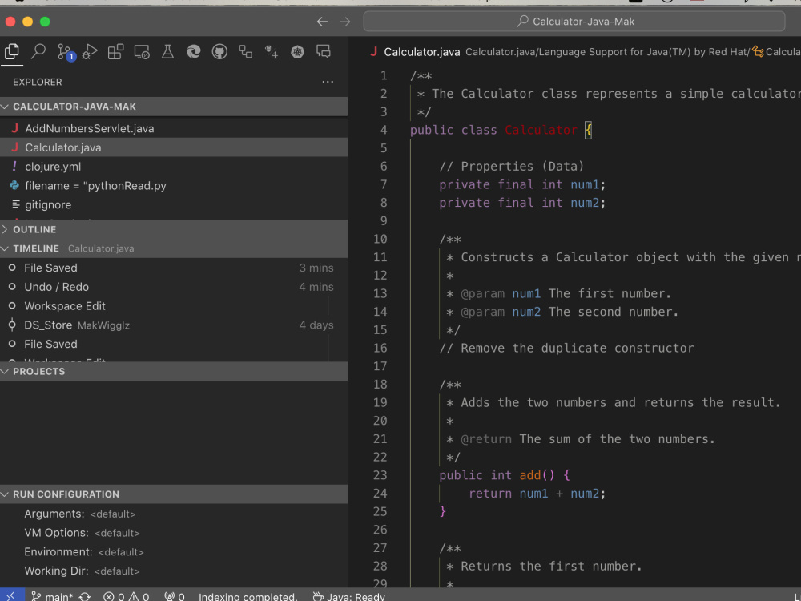Screen dimensions: 801x601
Task: Collapse the PROJECTS section
Action: click(x=174, y=372)
